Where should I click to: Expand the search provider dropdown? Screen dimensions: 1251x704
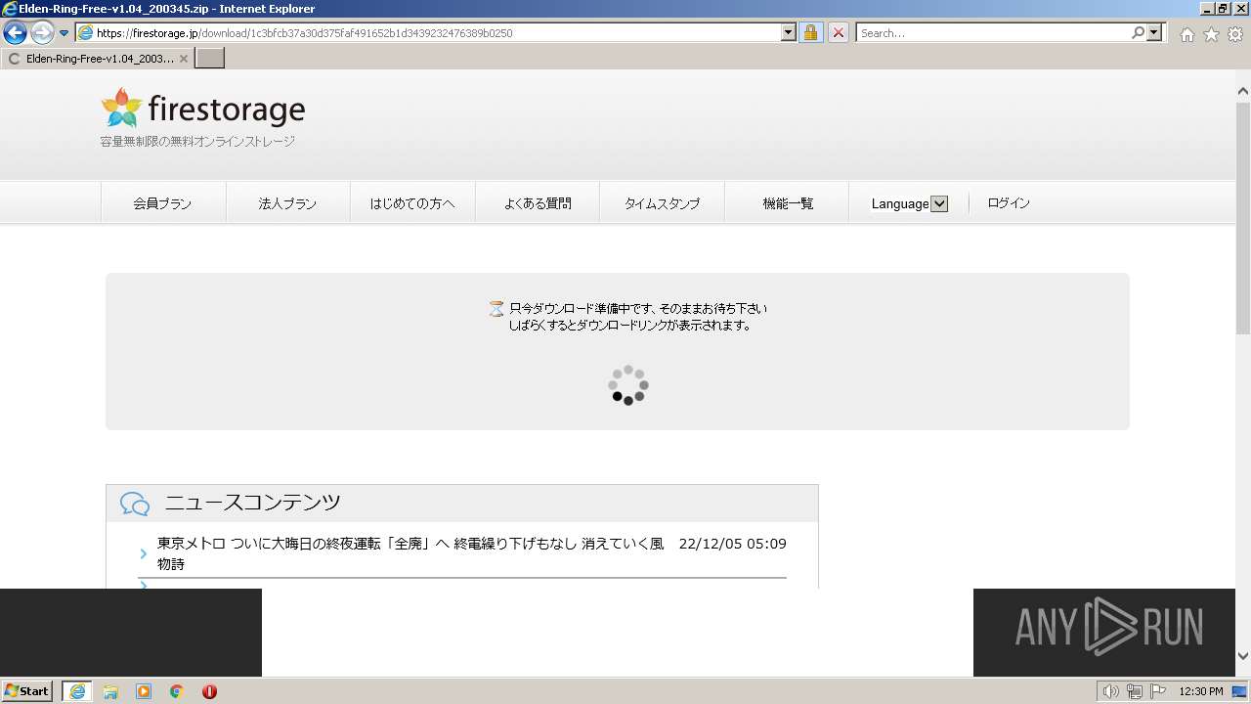[1154, 32]
